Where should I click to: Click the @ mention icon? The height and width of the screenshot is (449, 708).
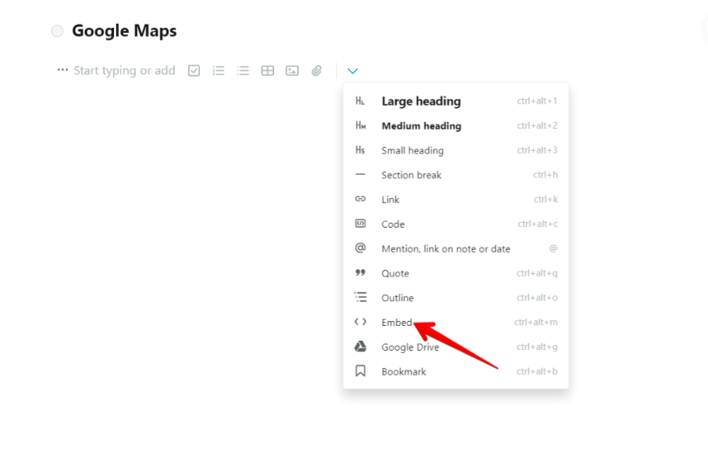pos(360,248)
